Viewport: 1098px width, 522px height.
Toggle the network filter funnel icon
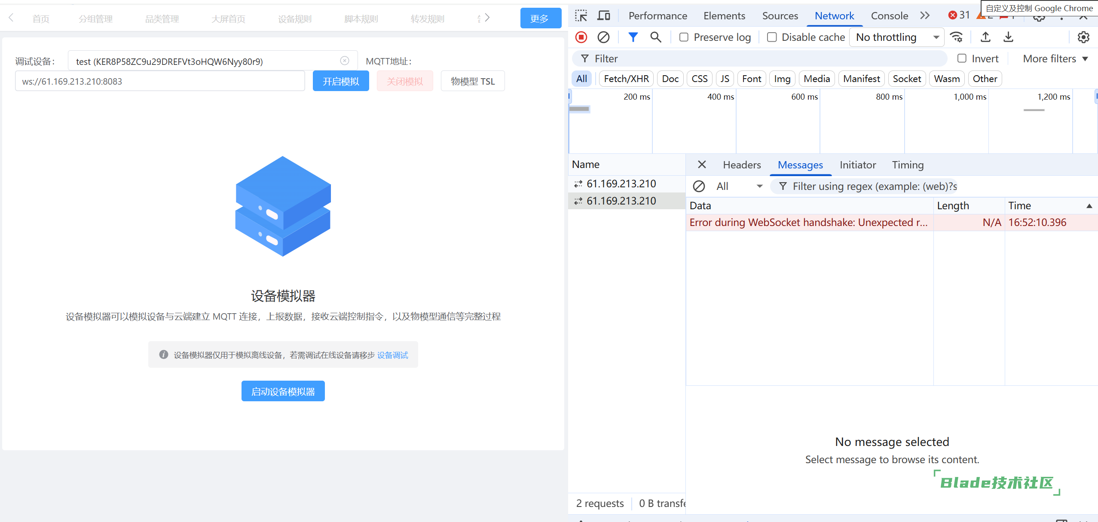(633, 37)
